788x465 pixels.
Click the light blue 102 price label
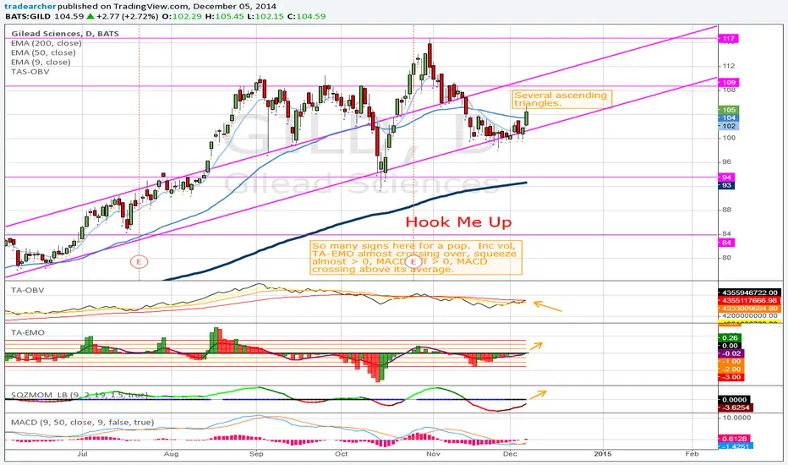729,126
